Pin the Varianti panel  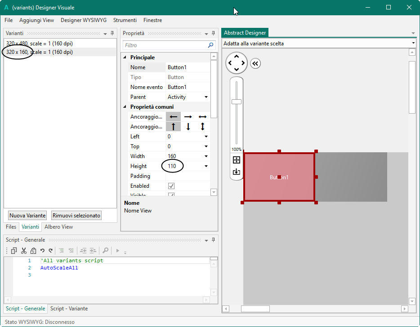point(112,33)
